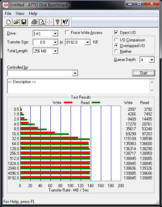Image resolution: width=162 pixels, height=207 pixels.
Task: Expand the Queue Depth dropdown
Action: (152, 60)
